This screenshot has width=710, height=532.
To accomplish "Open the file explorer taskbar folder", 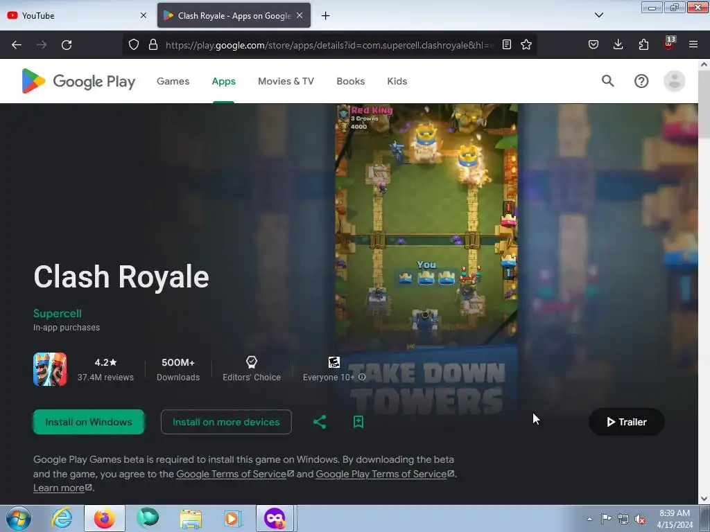I will click(x=191, y=518).
